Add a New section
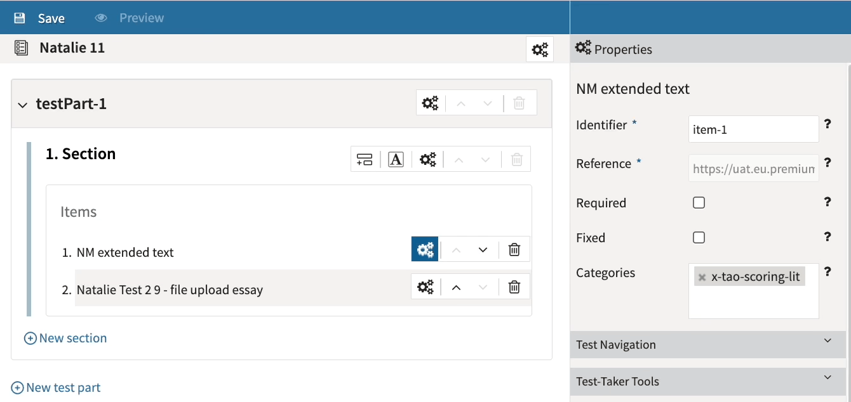This screenshot has width=851, height=402. [65, 338]
